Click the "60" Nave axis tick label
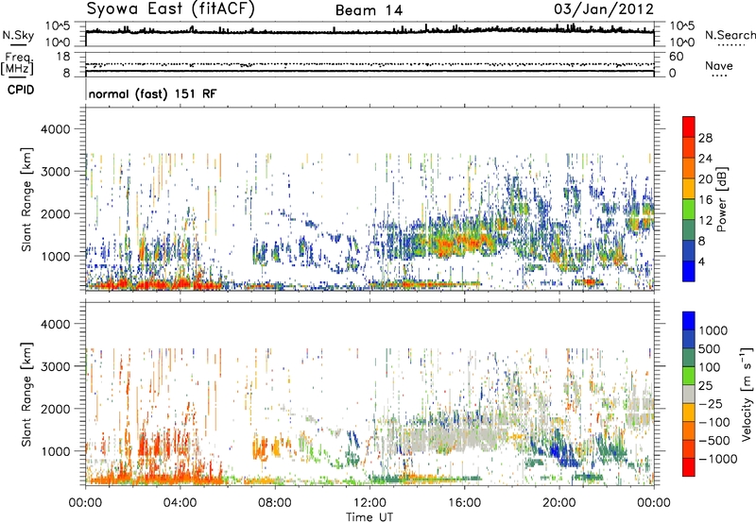The width and height of the screenshot is (756, 523). click(x=676, y=57)
